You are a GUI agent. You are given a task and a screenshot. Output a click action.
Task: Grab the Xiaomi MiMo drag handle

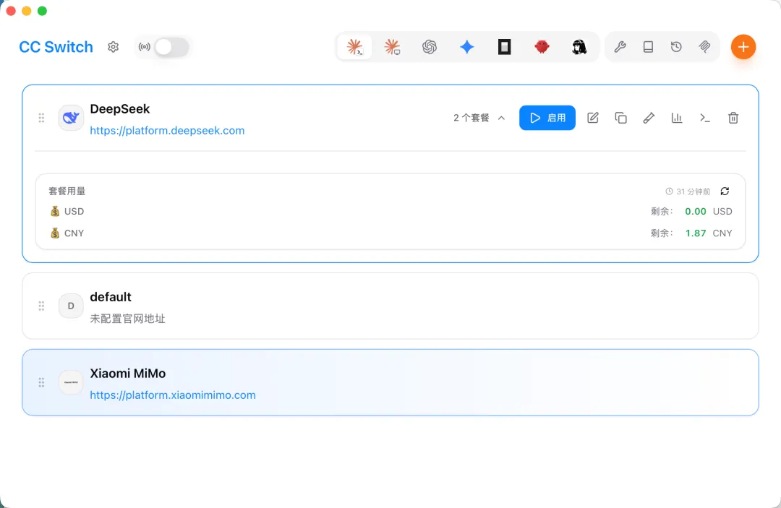pos(41,382)
